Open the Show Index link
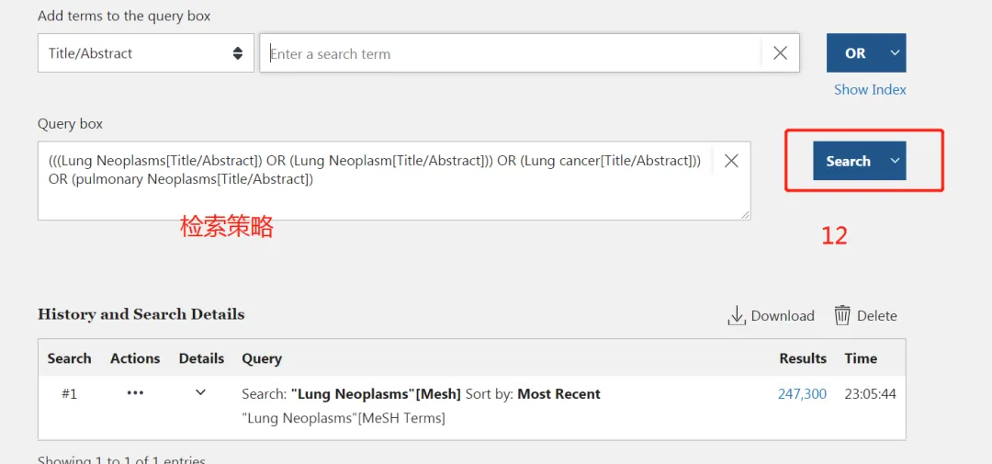 point(870,90)
